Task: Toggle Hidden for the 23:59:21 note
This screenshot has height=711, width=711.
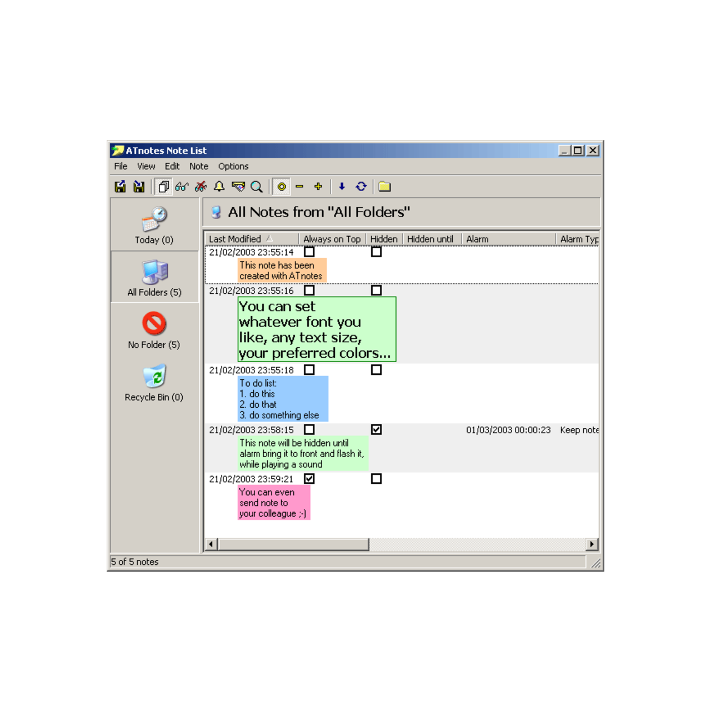Action: click(376, 478)
